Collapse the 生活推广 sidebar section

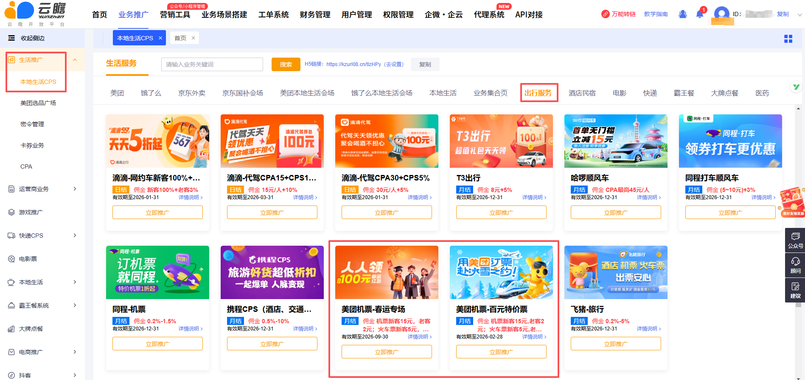75,60
